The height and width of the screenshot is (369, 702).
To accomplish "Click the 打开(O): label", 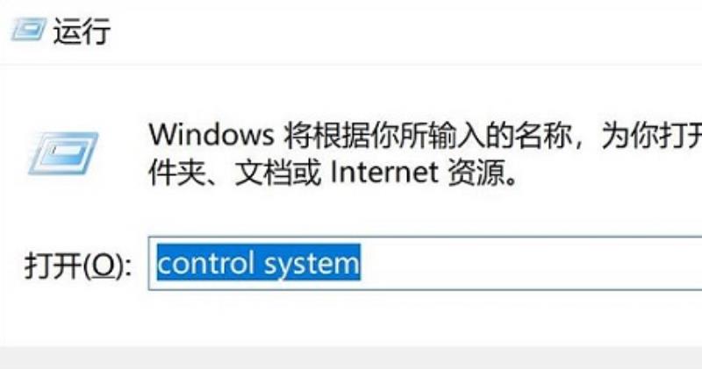I will pyautogui.click(x=77, y=265).
